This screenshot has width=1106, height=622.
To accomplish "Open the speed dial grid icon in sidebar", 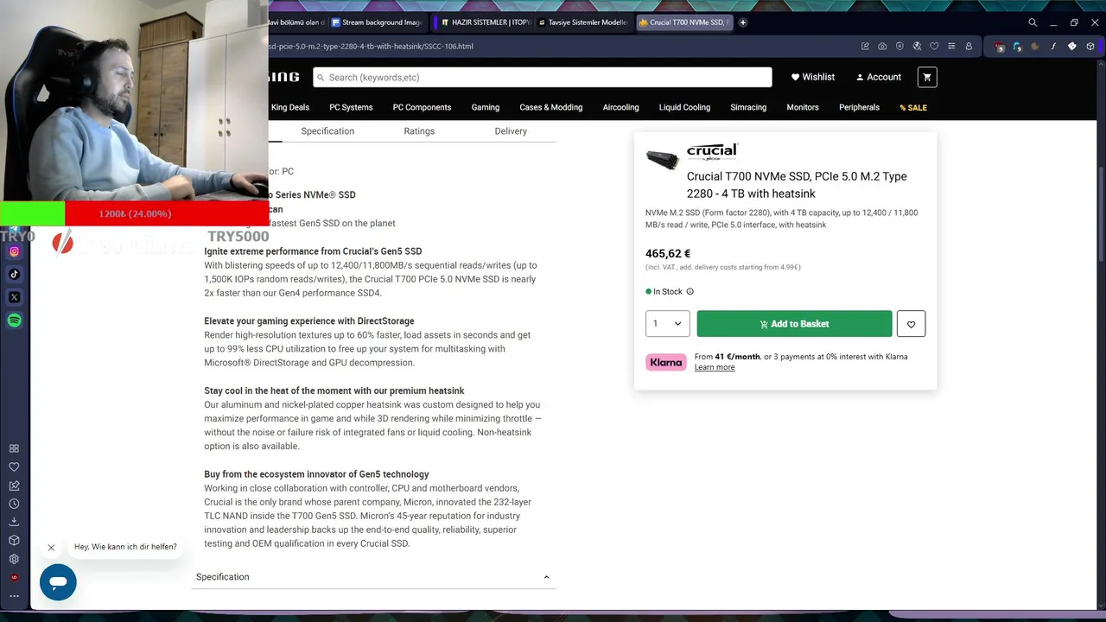I will tap(14, 448).
